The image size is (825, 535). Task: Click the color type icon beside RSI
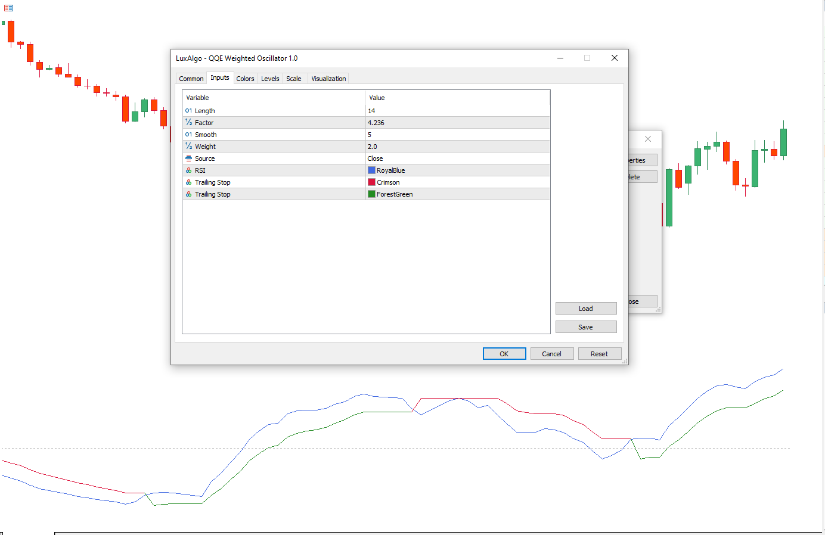coord(188,170)
